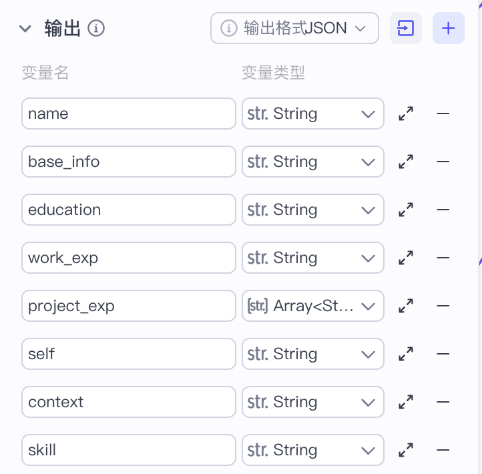The height and width of the screenshot is (474, 482).
Task: Remove the base_info variable row
Action: (443, 162)
